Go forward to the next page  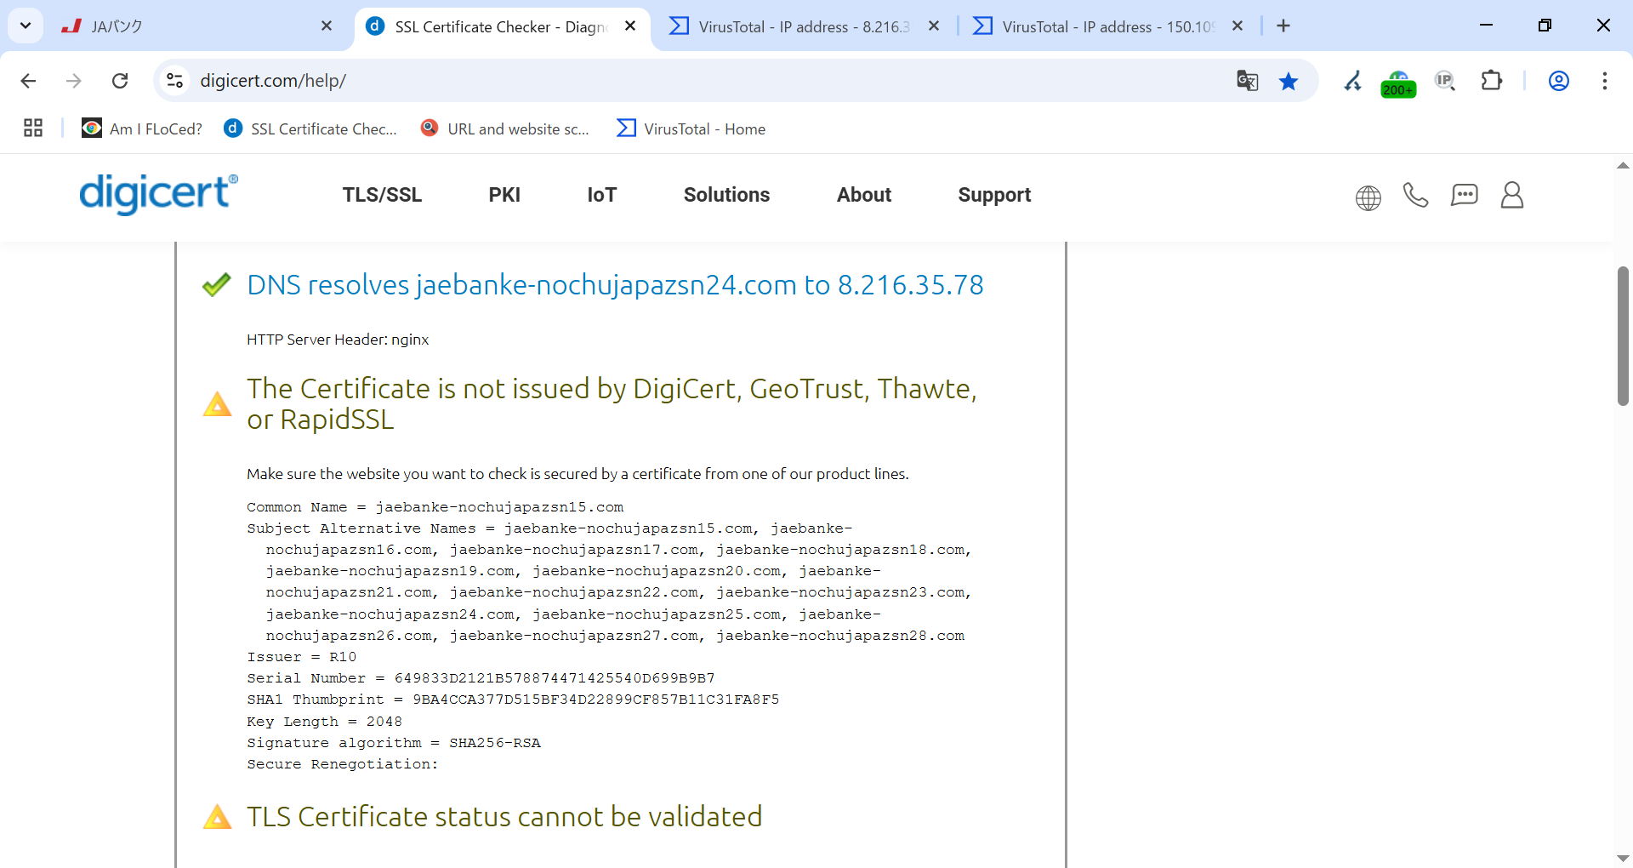[74, 81]
